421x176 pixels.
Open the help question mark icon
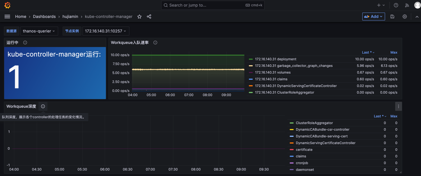pyautogui.click(x=396, y=5)
